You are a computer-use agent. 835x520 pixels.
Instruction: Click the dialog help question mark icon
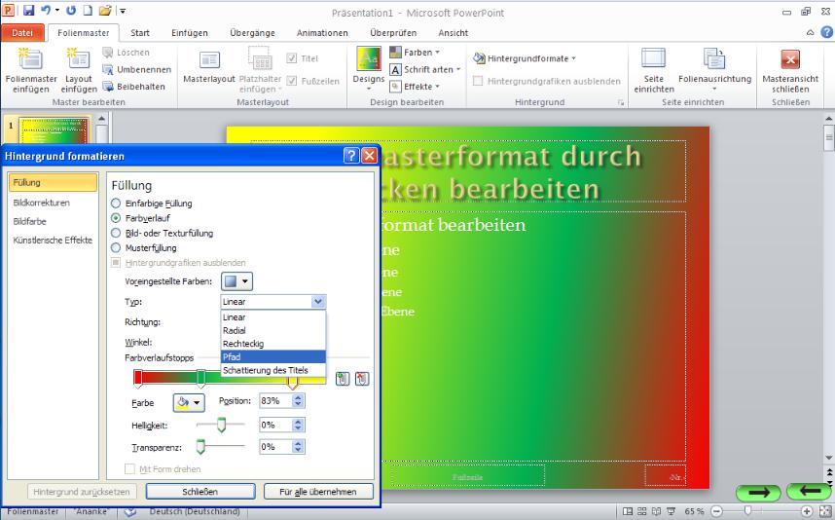(x=351, y=155)
